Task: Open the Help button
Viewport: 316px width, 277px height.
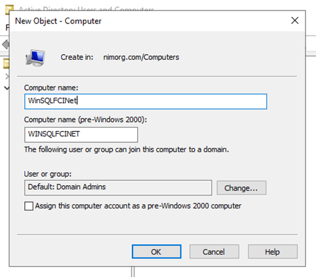Action: coord(272,252)
